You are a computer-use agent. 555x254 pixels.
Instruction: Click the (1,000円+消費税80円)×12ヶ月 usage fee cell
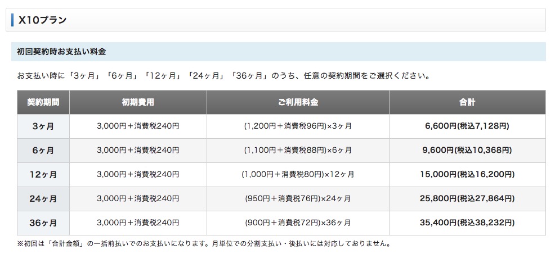tap(298, 175)
